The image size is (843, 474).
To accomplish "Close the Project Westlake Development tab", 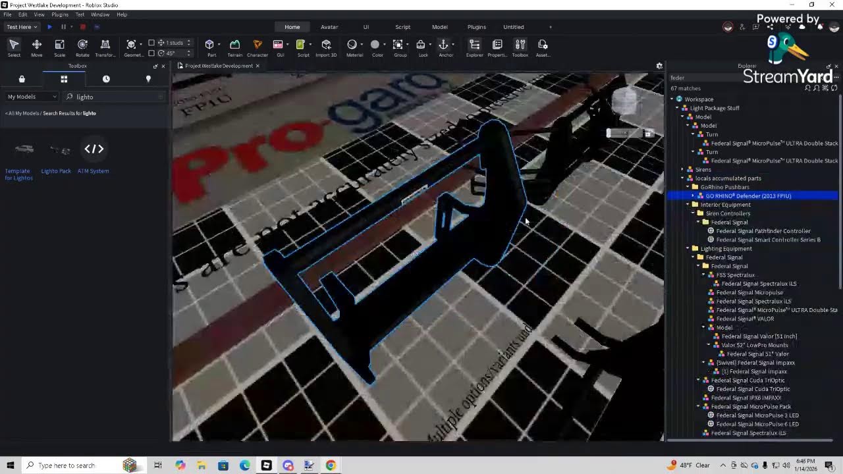I will pos(258,66).
